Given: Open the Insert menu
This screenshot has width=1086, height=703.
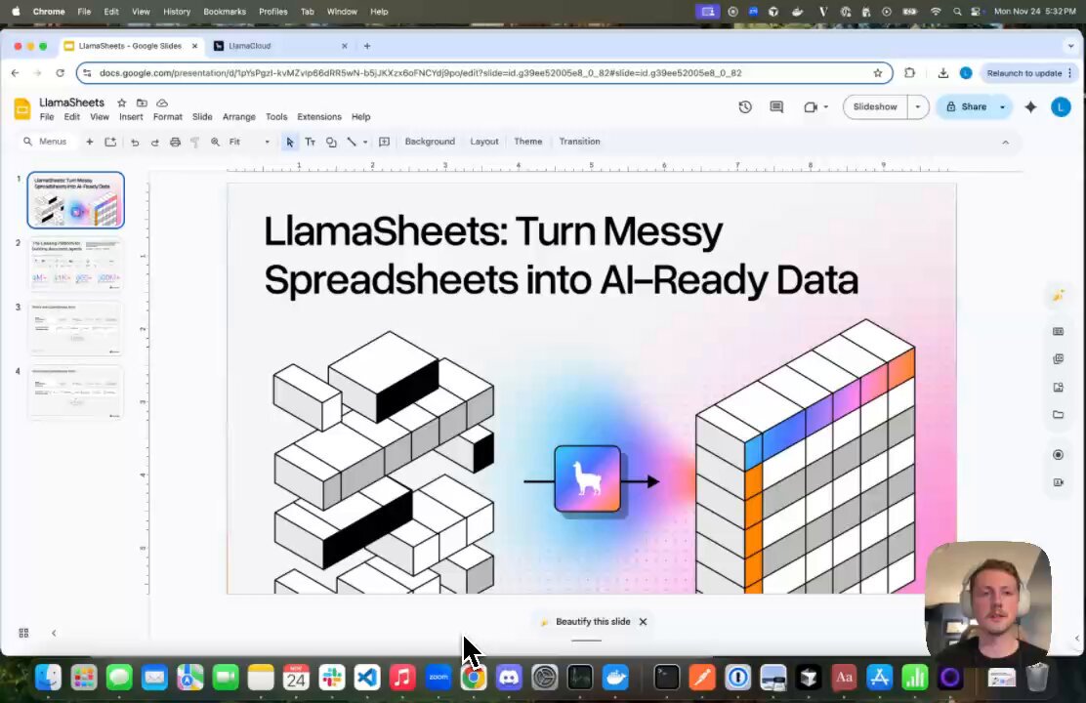Looking at the screenshot, I should [131, 117].
